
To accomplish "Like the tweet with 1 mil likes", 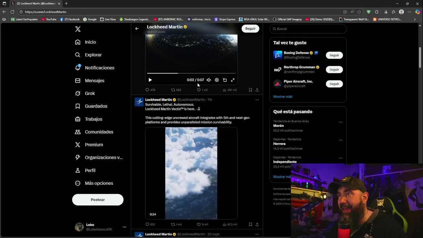I will pyautogui.click(x=202, y=90).
